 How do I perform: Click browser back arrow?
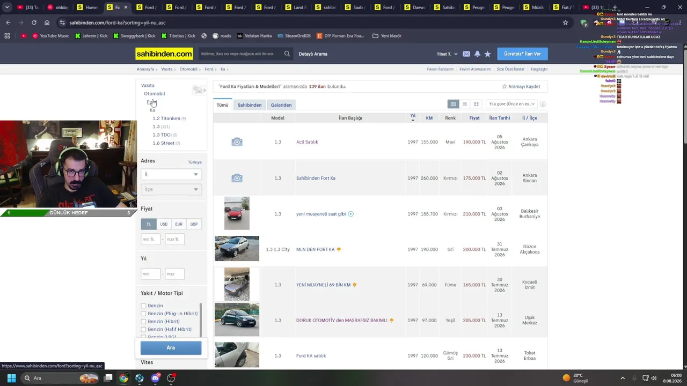pyautogui.click(x=8, y=23)
